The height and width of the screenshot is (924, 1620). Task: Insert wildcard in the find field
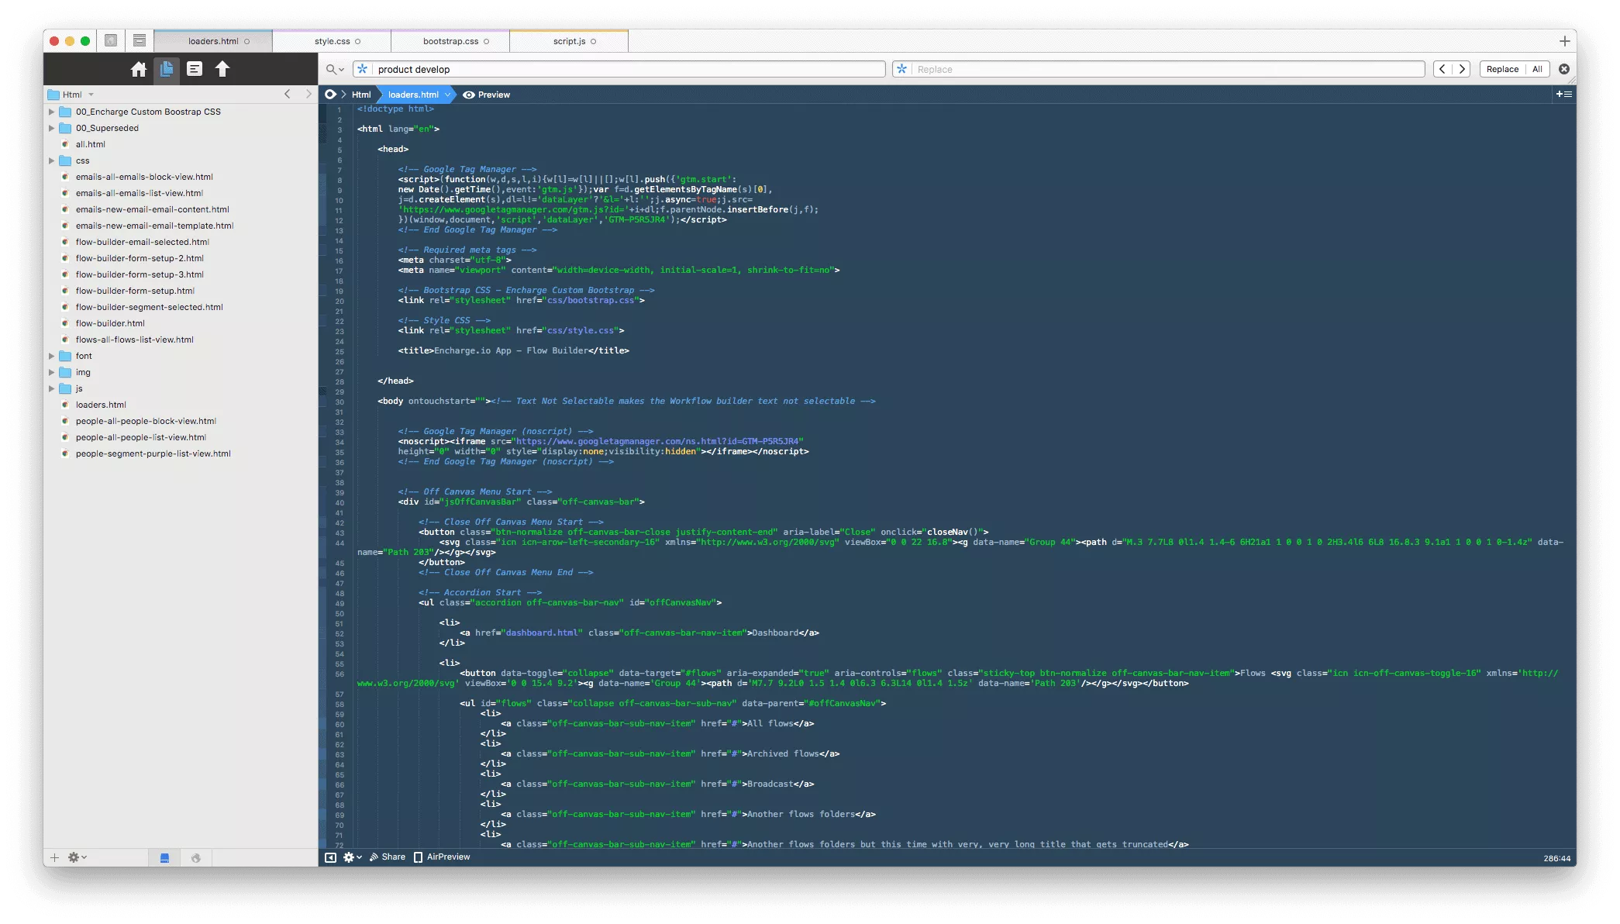362,69
